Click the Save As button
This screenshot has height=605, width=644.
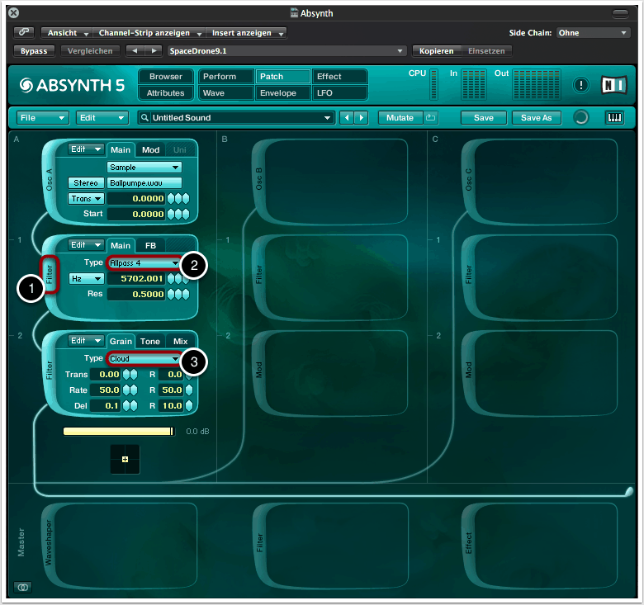[x=536, y=117]
